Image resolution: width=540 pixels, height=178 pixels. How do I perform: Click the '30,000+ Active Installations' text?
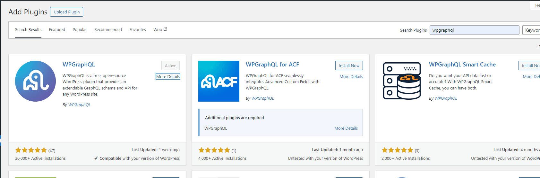tap(40, 158)
